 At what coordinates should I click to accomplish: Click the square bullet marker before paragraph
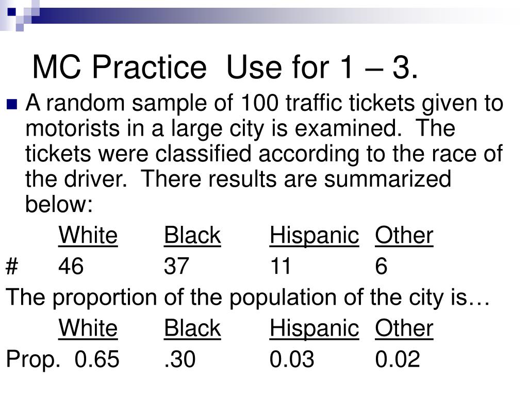pyautogui.click(x=11, y=104)
